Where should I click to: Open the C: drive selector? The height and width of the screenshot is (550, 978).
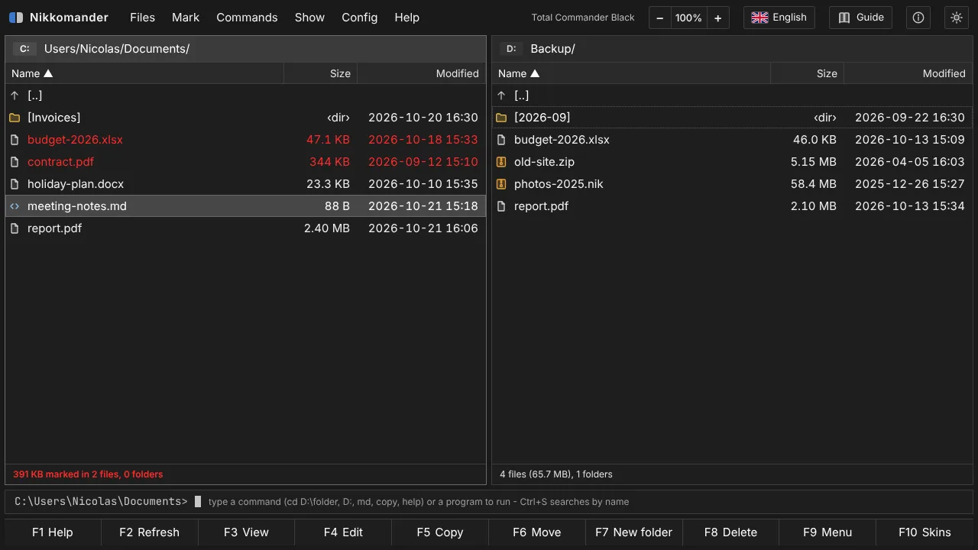click(x=24, y=49)
